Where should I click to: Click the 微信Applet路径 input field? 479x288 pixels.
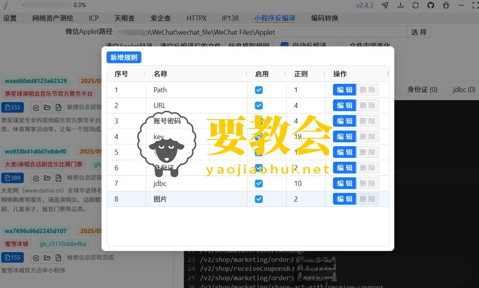tap(262, 32)
